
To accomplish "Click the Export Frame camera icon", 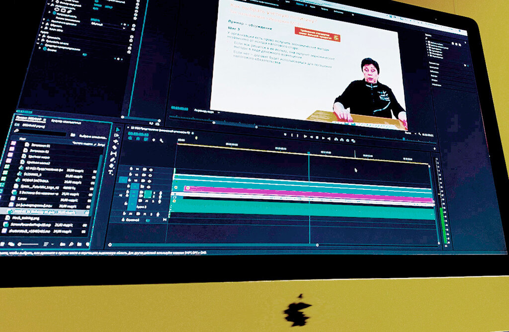I will [x=347, y=141].
